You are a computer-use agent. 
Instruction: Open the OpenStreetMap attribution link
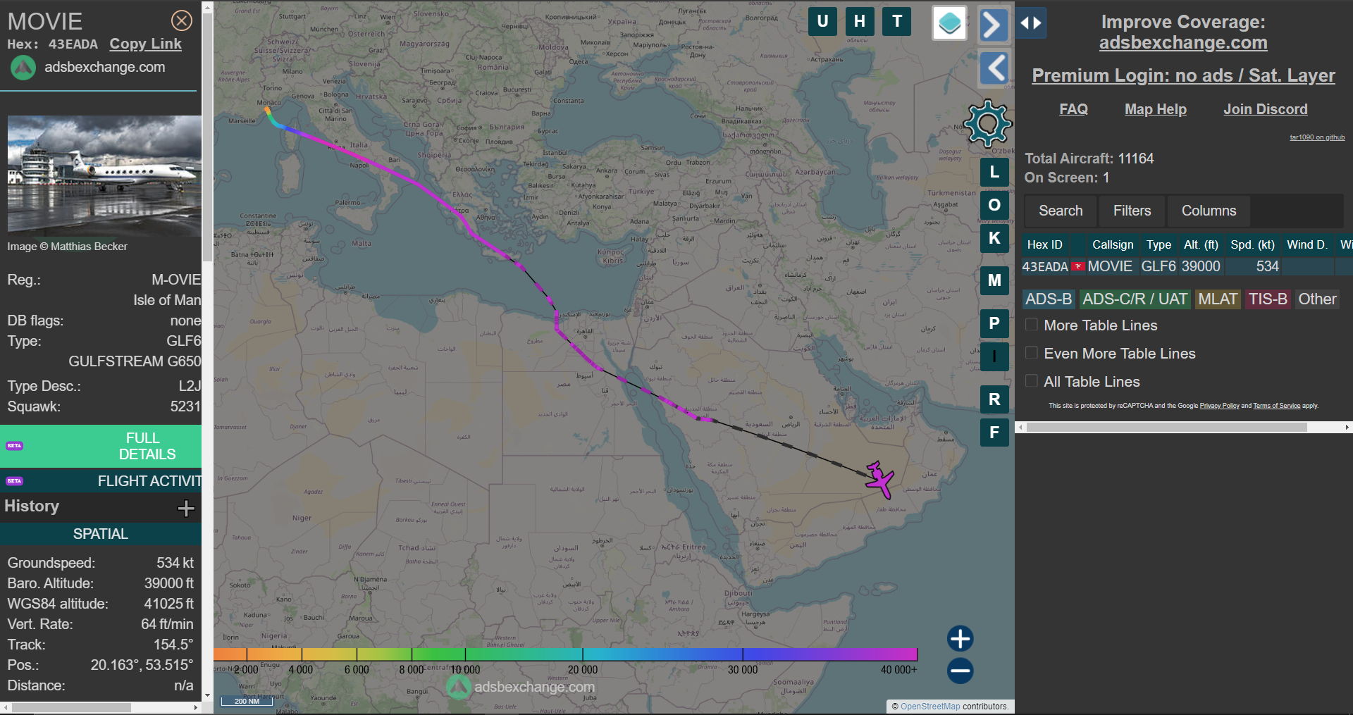point(929,707)
